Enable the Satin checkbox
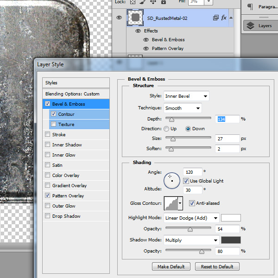This screenshot has height=278, width=278. (x=48, y=164)
